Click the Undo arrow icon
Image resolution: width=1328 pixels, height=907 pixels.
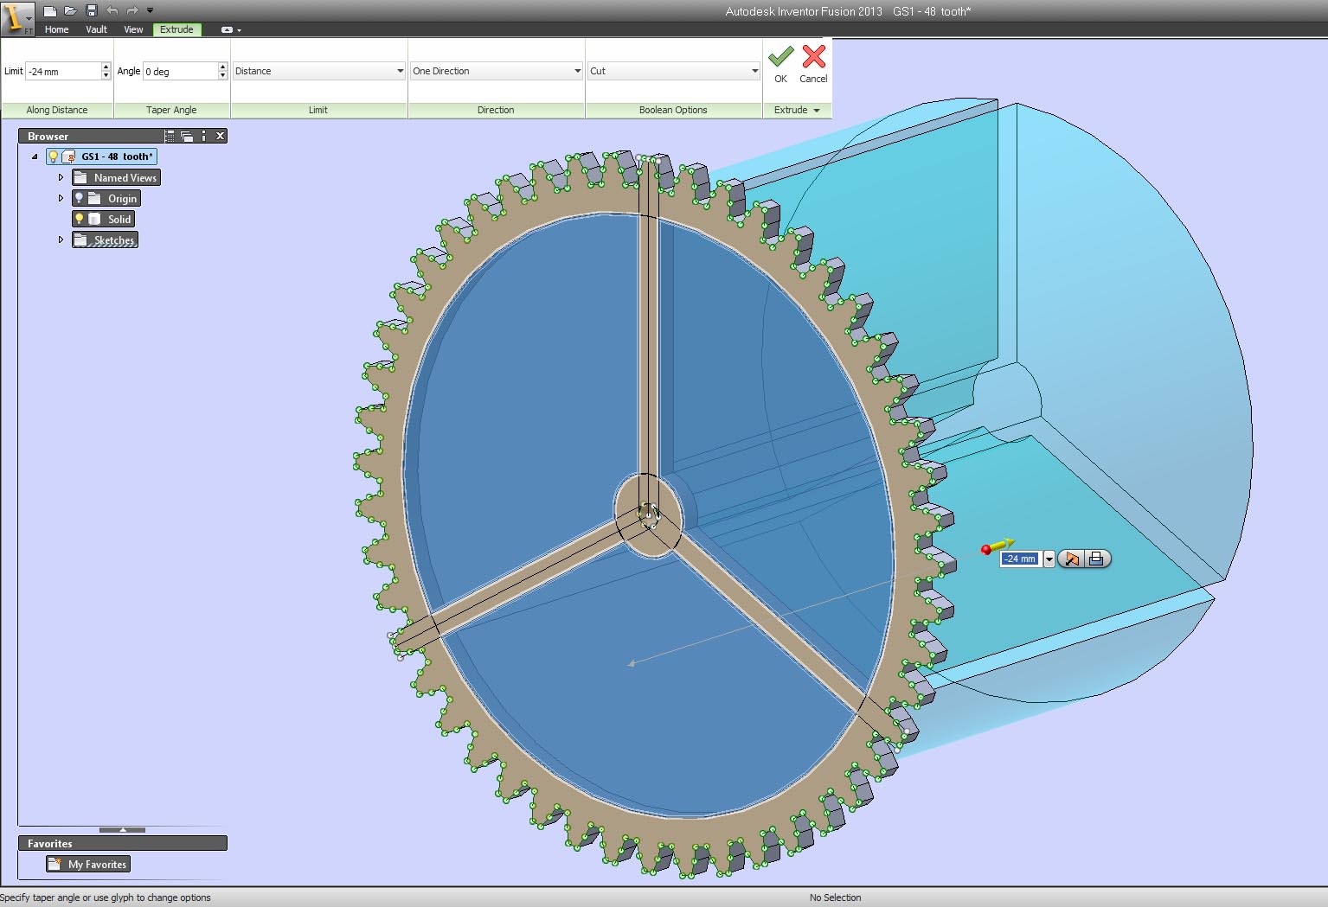(112, 10)
